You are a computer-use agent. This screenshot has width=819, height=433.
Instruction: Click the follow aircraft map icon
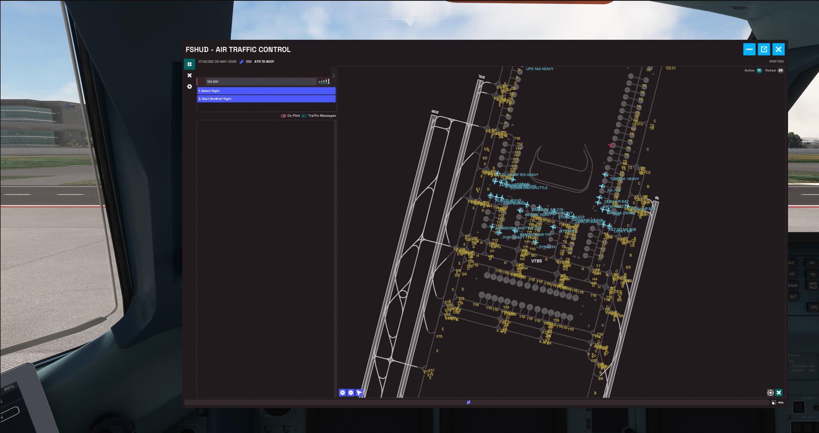pyautogui.click(x=779, y=393)
